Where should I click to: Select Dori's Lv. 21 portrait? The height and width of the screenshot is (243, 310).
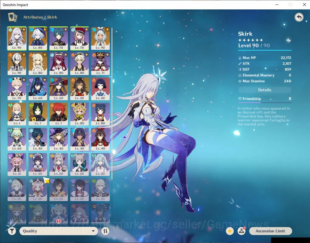click(x=17, y=165)
